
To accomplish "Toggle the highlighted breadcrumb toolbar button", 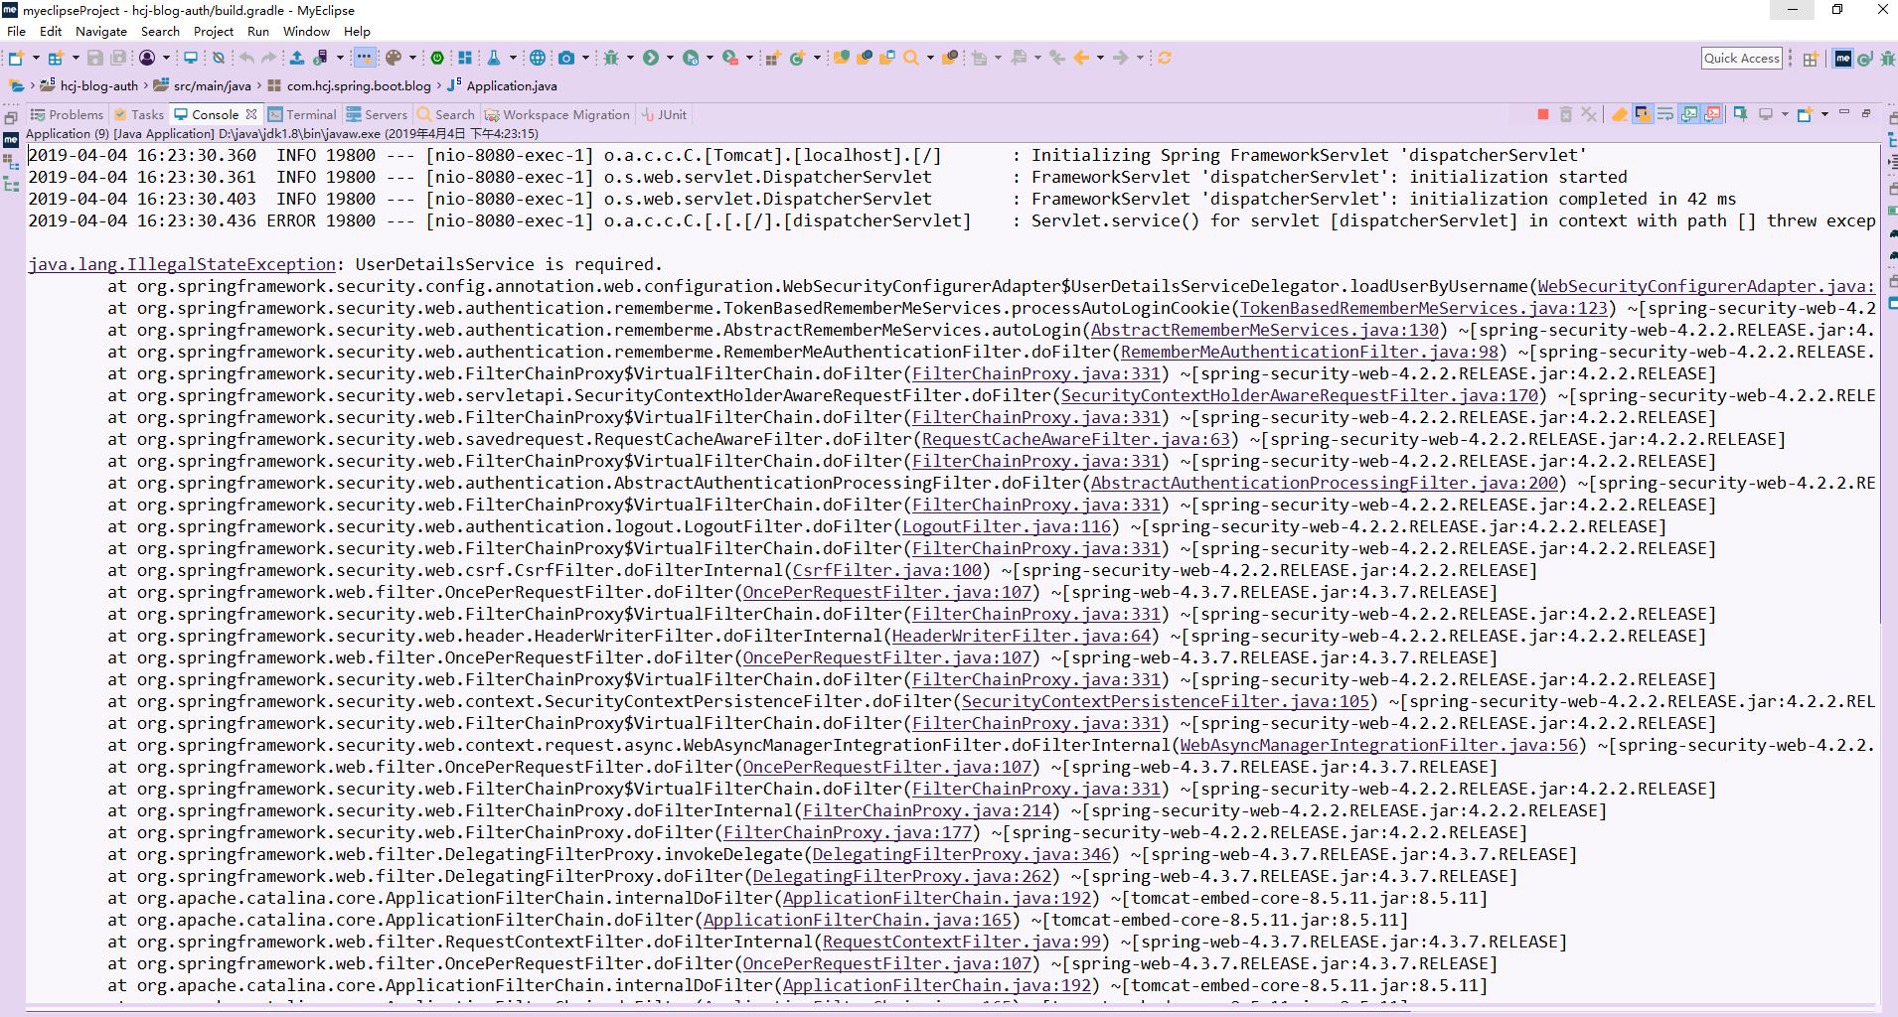I will (365, 59).
